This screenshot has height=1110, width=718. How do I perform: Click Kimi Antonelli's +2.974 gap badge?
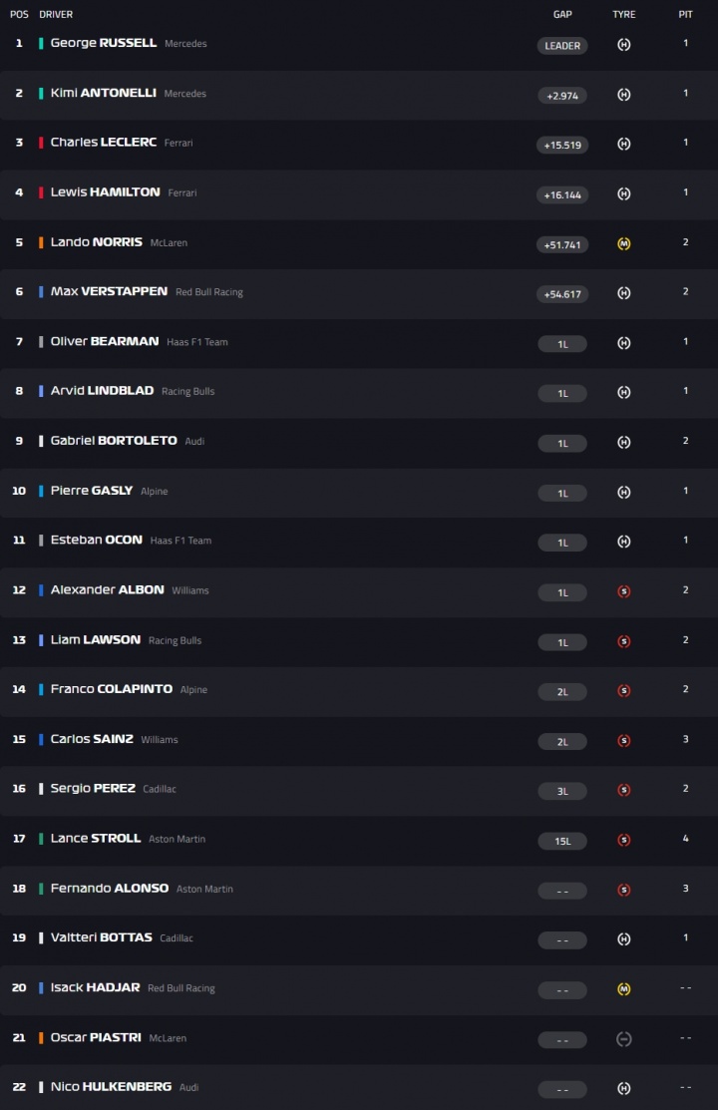(562, 96)
